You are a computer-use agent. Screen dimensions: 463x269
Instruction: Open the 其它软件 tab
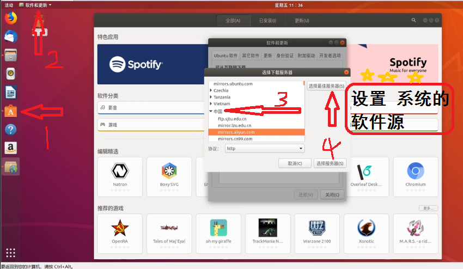251,56
